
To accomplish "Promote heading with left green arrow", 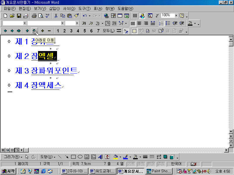I will pyautogui.click(x=5, y=31).
